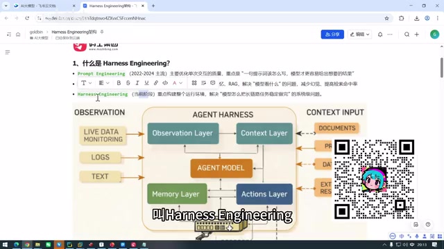Bookmark this page with star icon
Viewport: 444px width, 249px height.
coord(386,19)
